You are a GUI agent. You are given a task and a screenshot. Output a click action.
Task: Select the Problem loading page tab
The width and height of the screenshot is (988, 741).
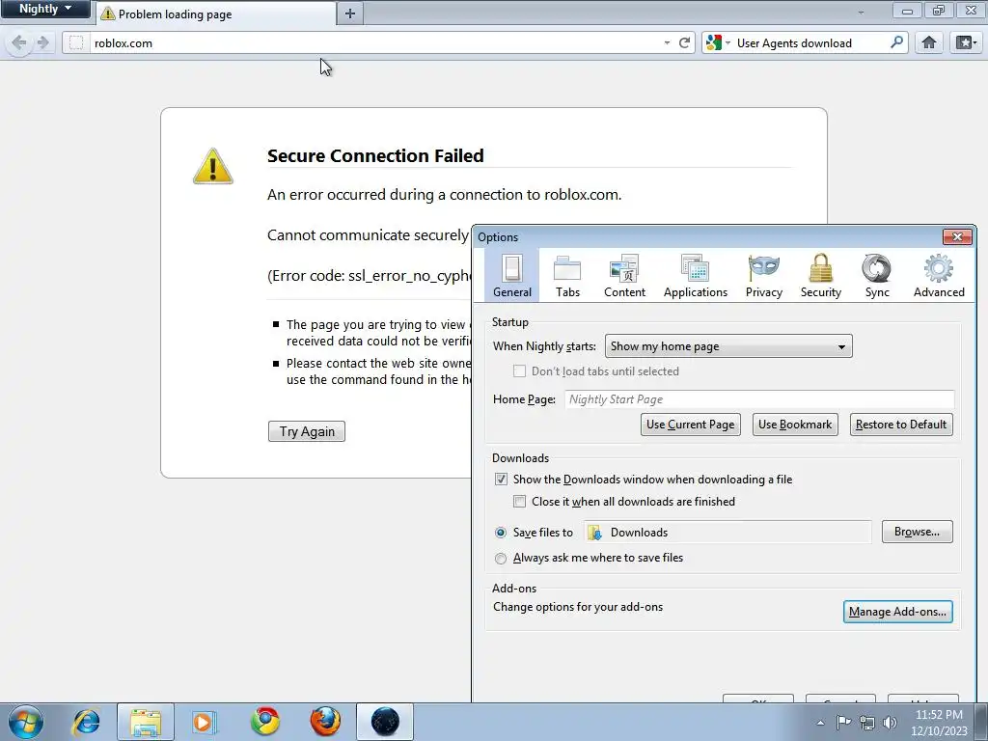216,14
